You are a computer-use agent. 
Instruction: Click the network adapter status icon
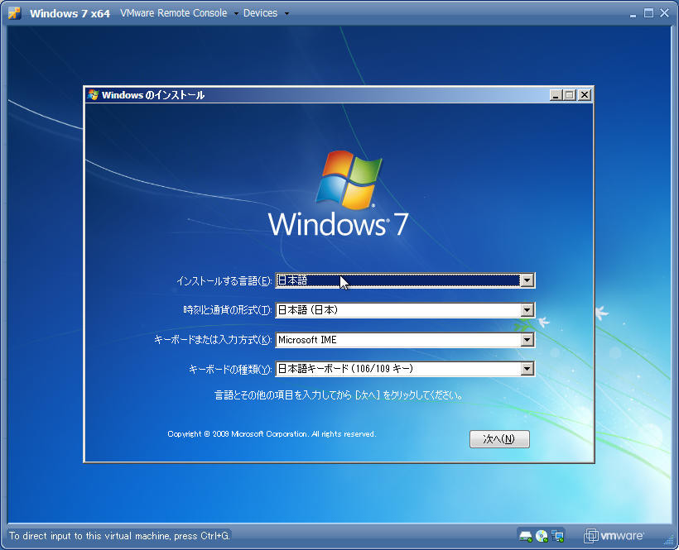(x=558, y=536)
